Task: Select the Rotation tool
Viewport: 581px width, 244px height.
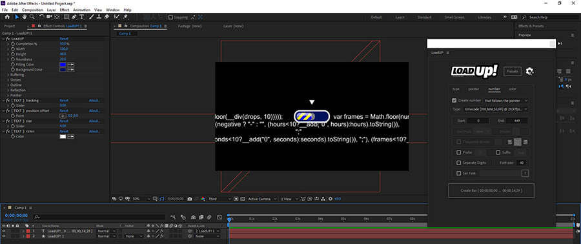Action: point(42,17)
